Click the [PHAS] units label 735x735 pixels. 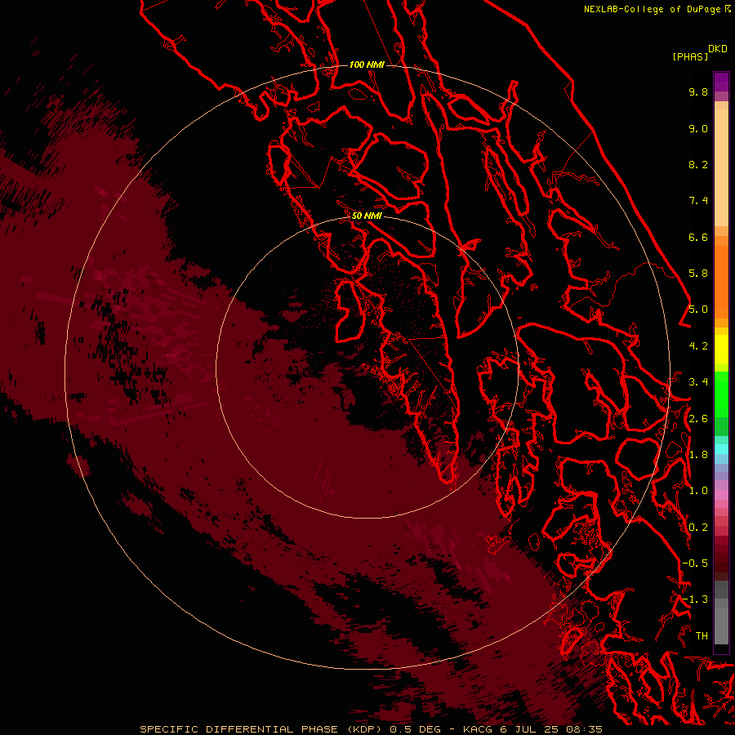pos(690,56)
